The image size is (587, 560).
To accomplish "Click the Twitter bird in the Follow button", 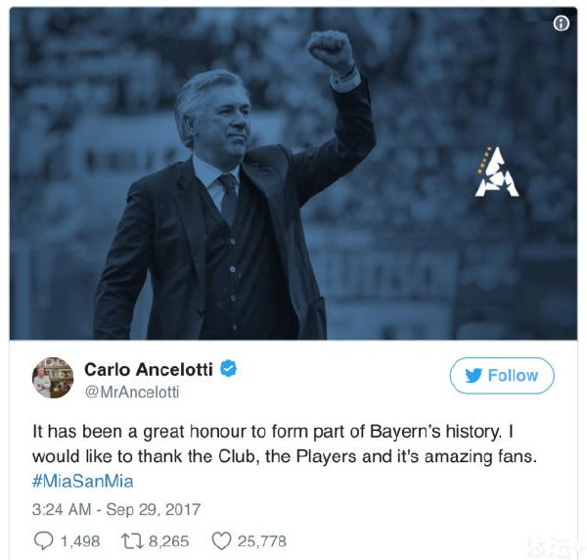I will pos(473,375).
